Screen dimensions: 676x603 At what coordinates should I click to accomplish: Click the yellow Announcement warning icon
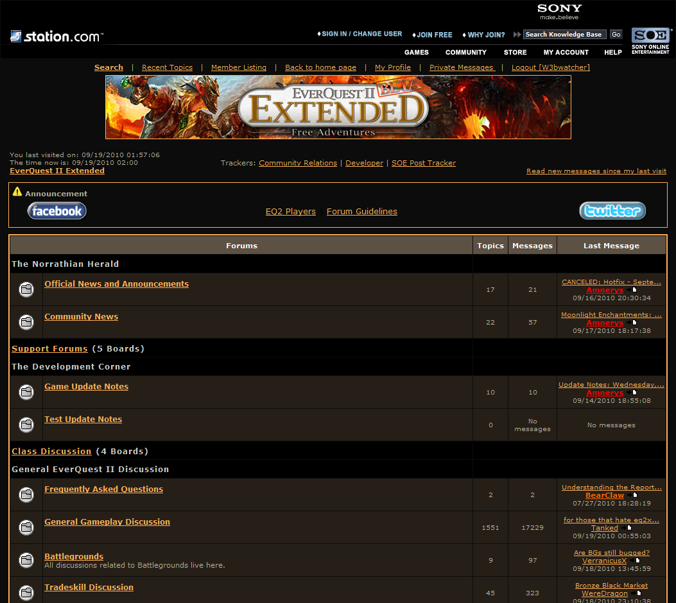click(16, 191)
